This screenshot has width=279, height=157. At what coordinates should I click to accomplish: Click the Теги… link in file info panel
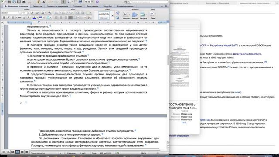(184, 123)
